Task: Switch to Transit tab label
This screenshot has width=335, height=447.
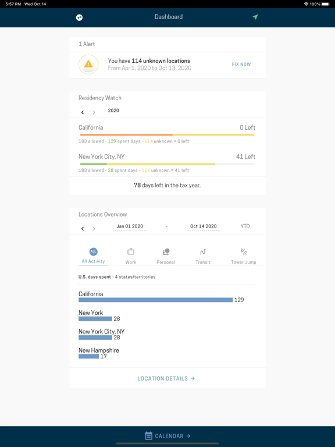Action: 203,262
